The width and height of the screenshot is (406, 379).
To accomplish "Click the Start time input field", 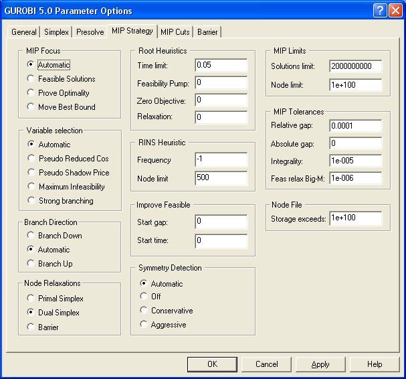I will 221,241.
